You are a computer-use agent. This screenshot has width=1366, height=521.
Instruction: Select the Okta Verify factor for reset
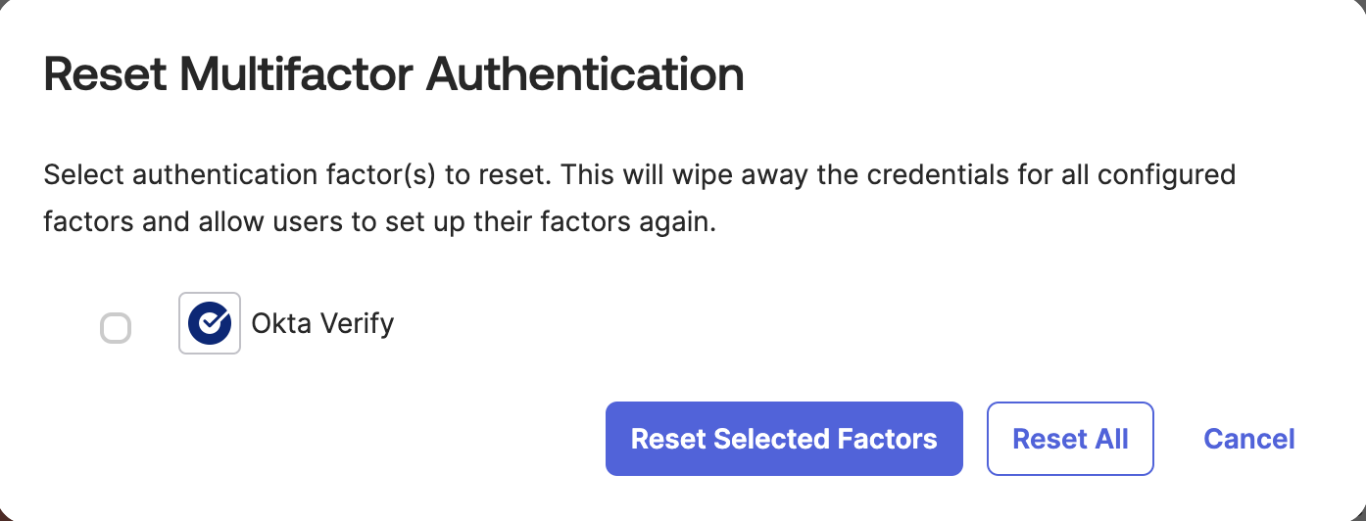(116, 328)
